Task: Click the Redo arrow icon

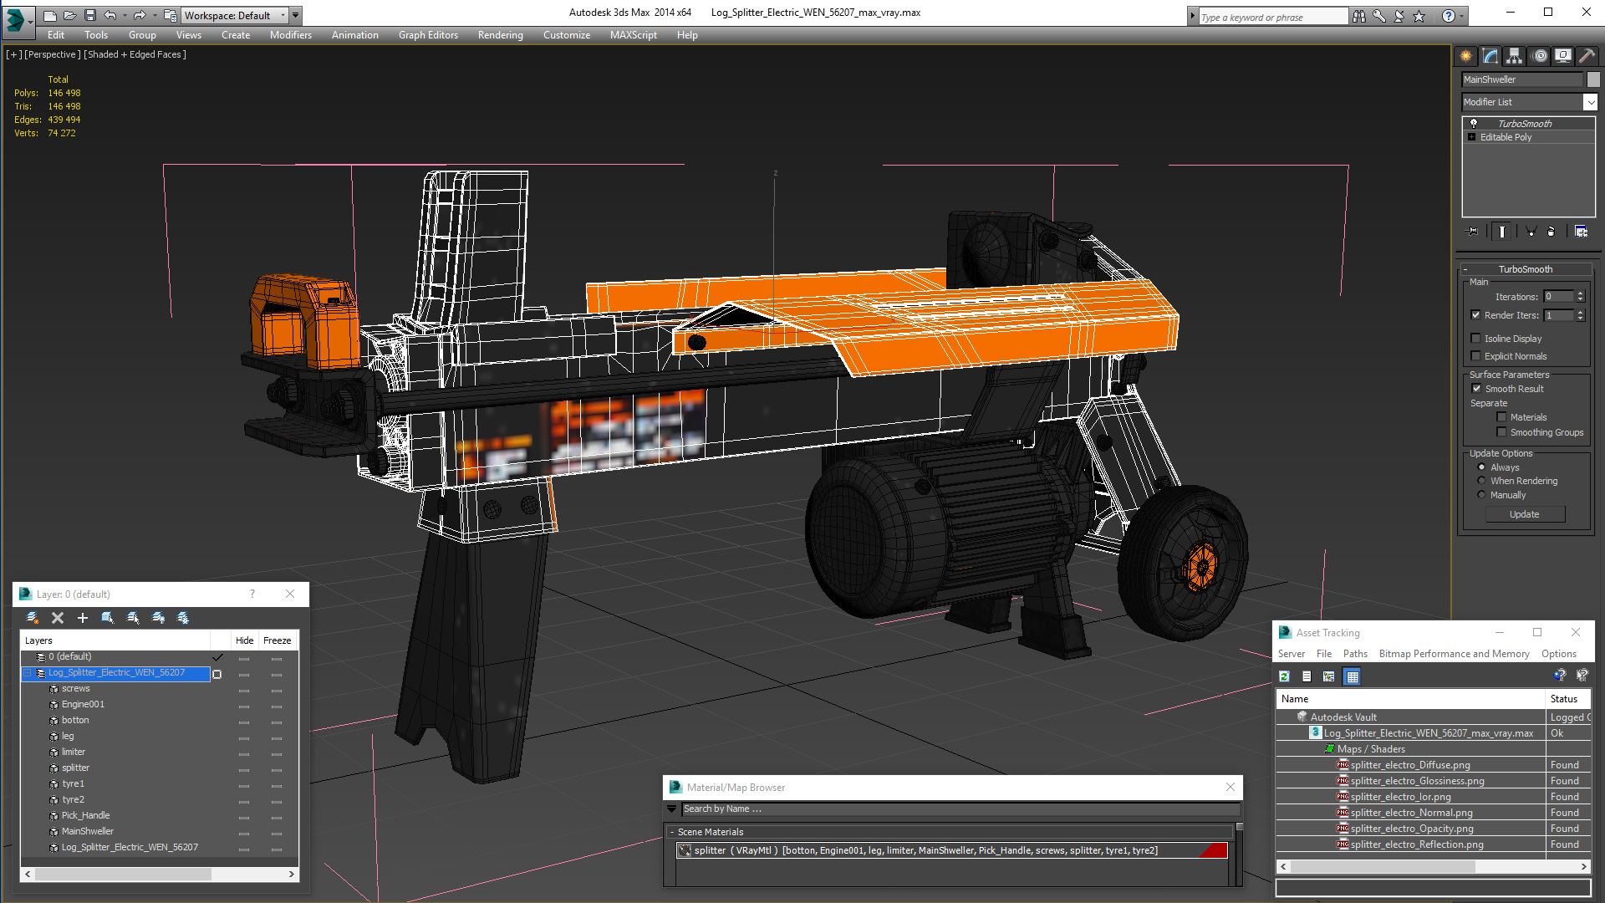Action: pos(140,15)
